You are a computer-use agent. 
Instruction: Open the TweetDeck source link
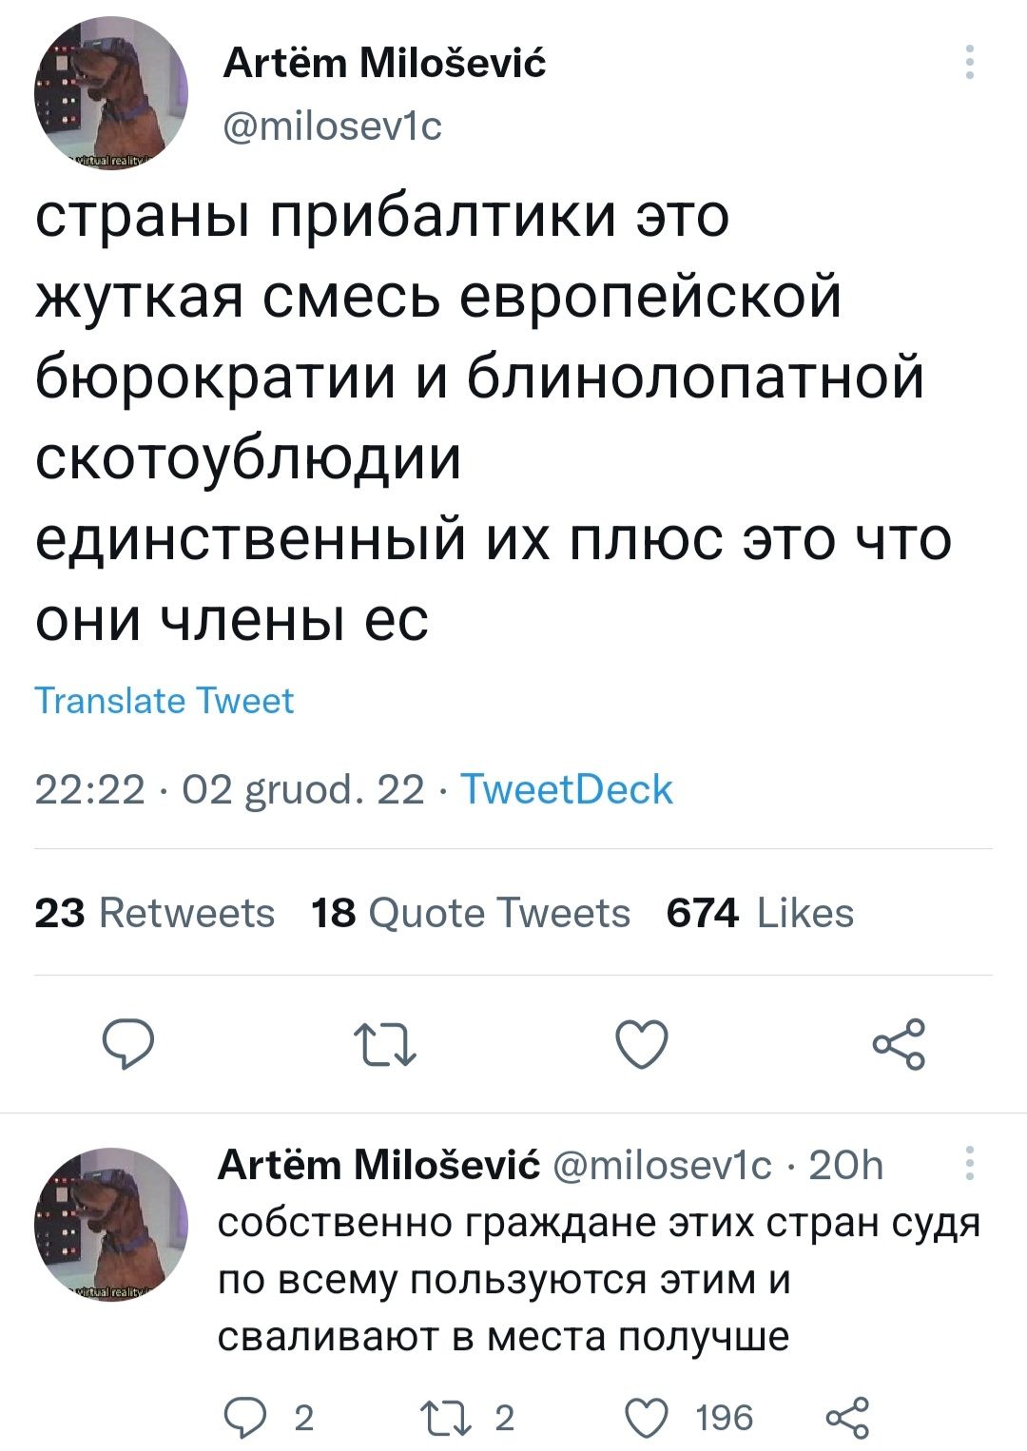[567, 789]
